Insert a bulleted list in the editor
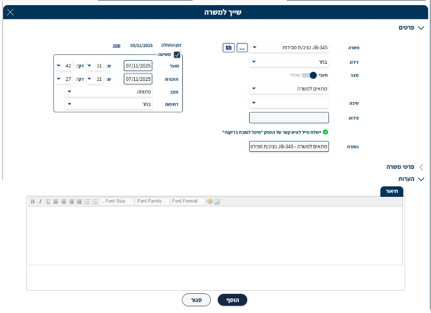Viewport: 431px width, 313px height. tap(95, 202)
